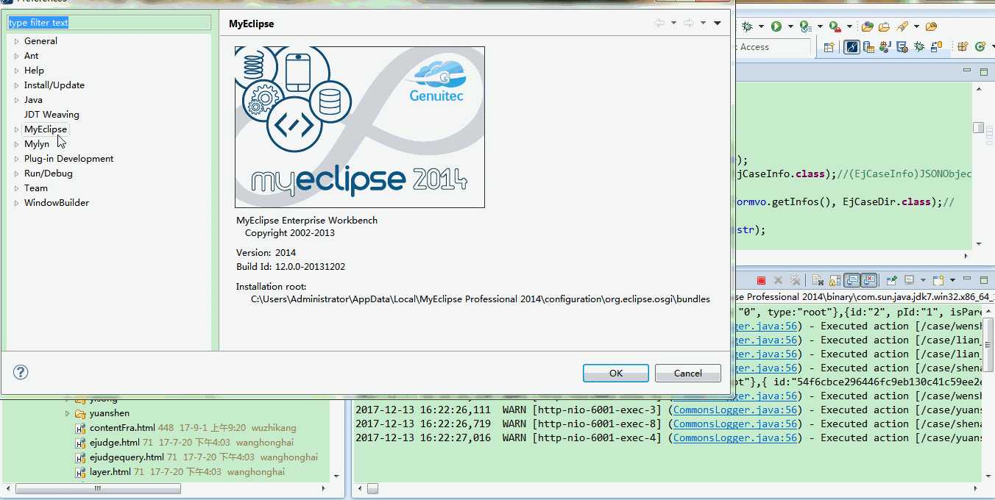Open the CommonsLogger.java:56 link for exec-3
The image size is (995, 500).
coord(735,410)
